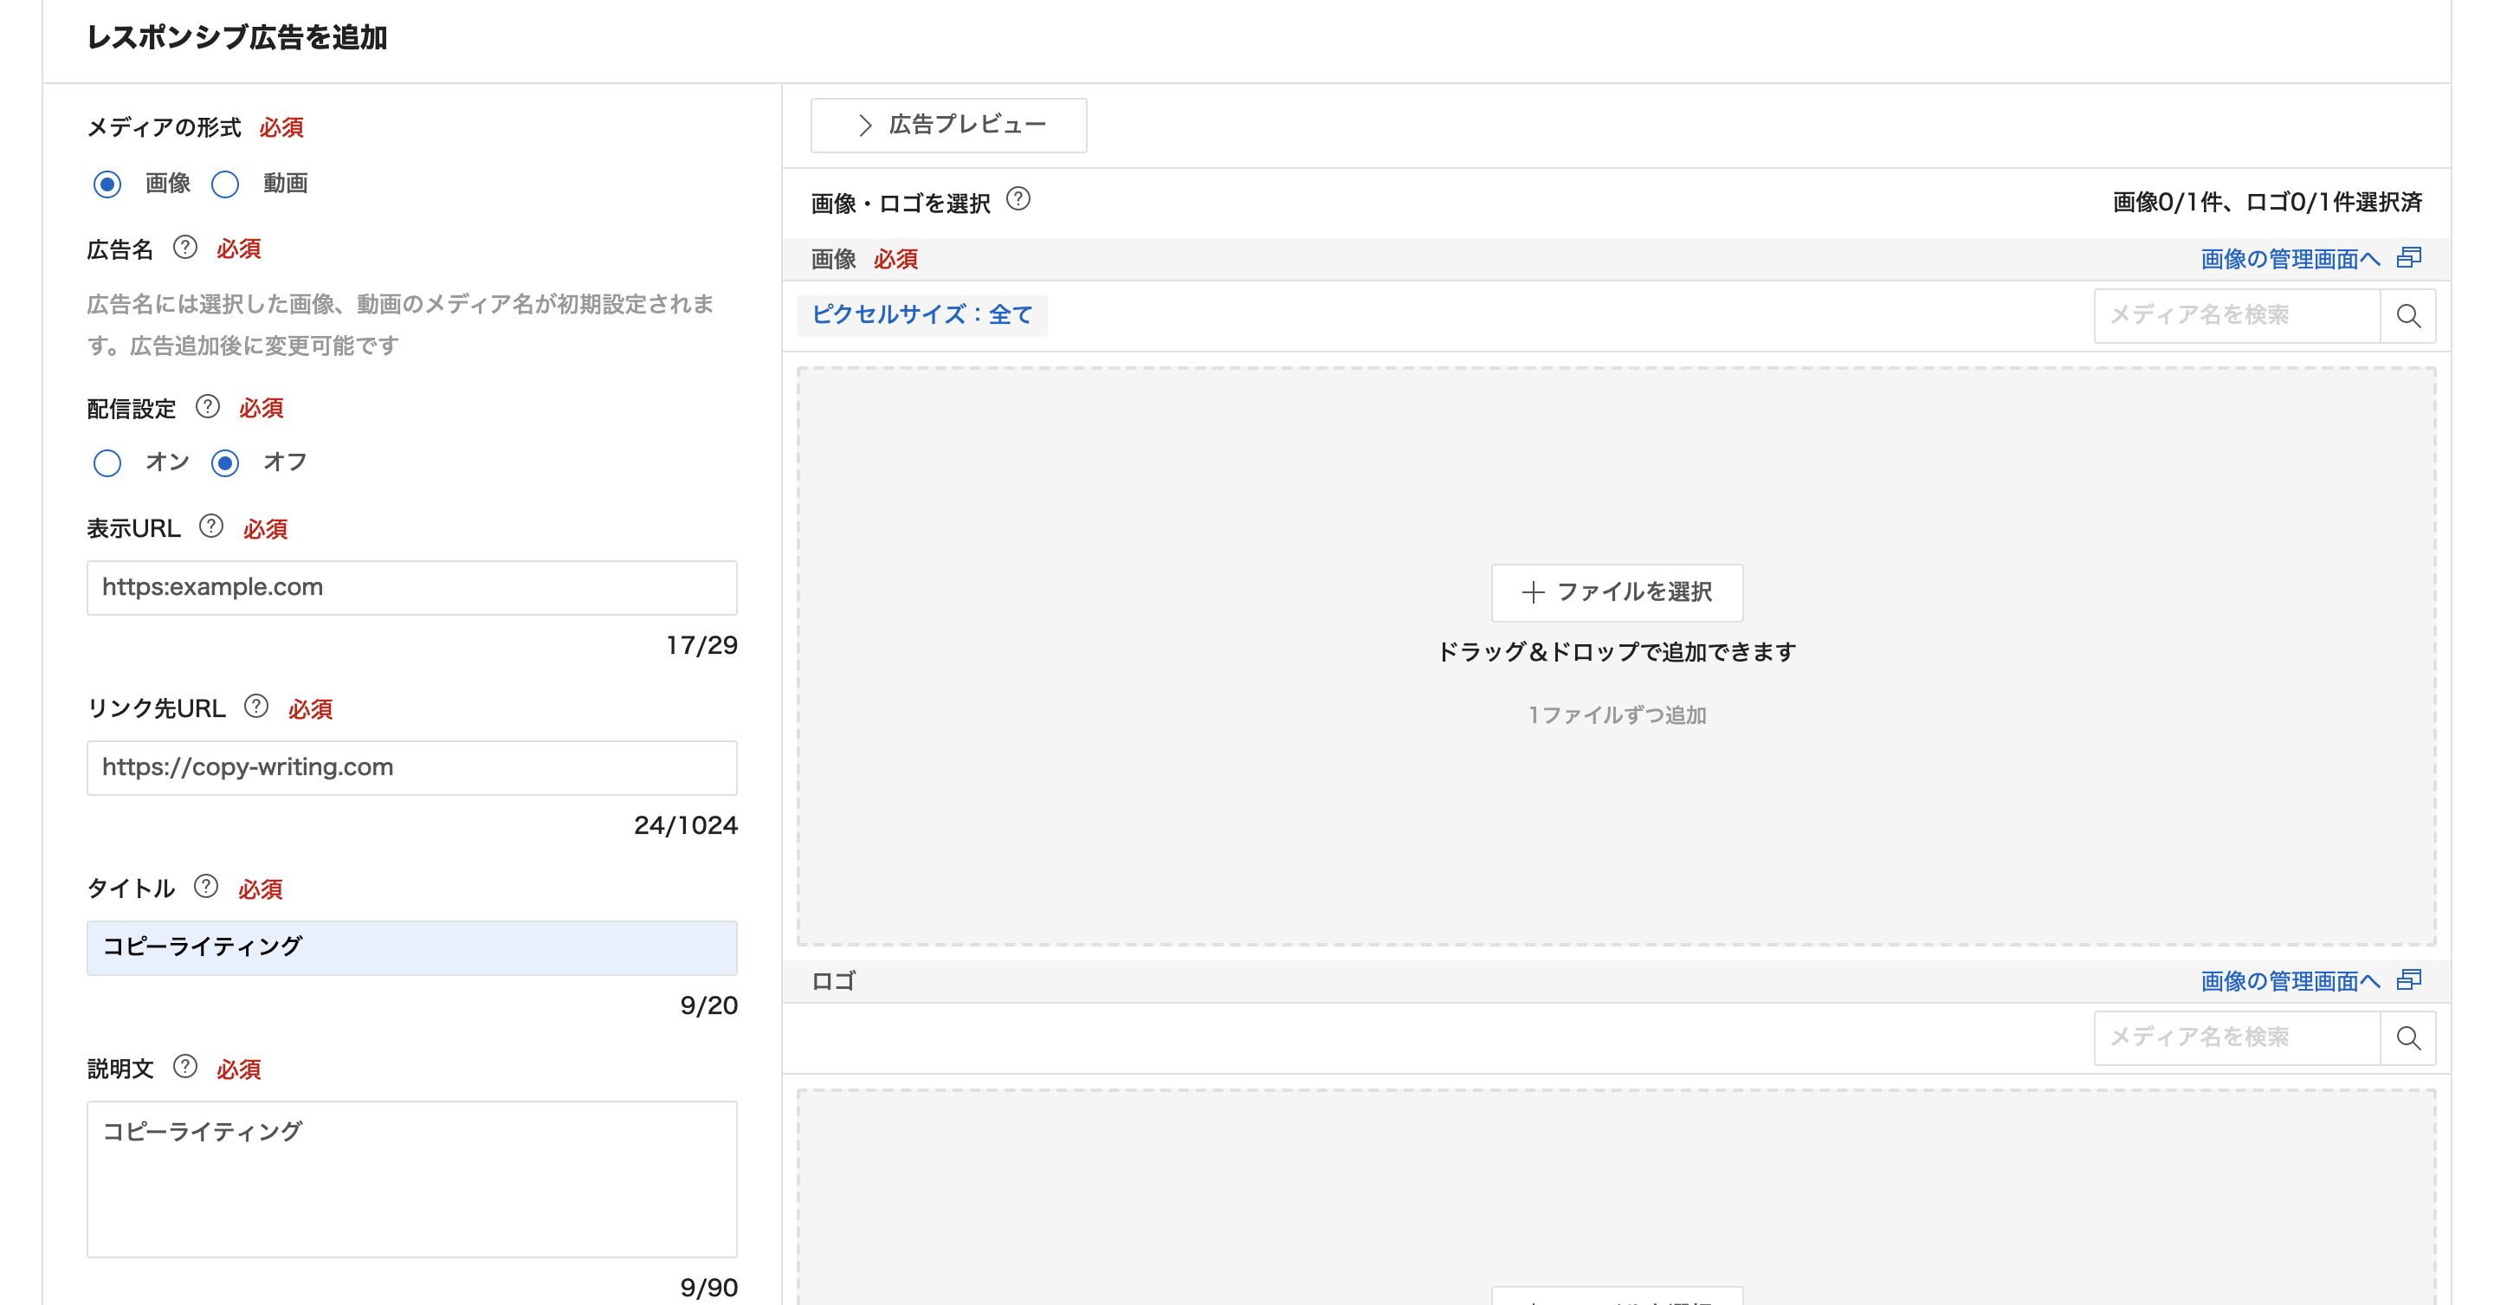Viewport: 2494px width, 1305px height.
Task: Click search magnifier in logo media search
Action: tap(2407, 1037)
